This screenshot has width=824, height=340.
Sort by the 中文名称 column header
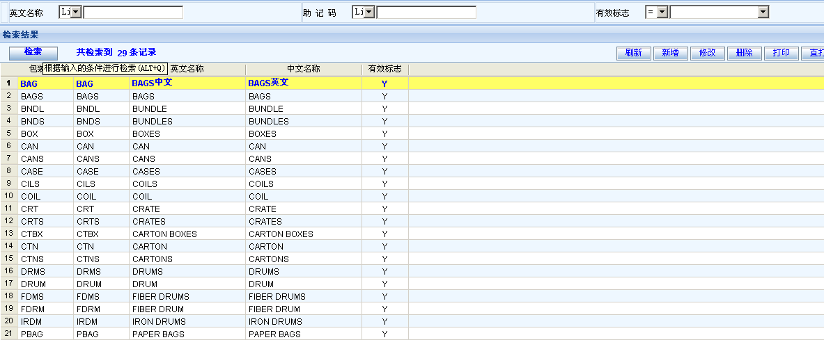pos(303,69)
